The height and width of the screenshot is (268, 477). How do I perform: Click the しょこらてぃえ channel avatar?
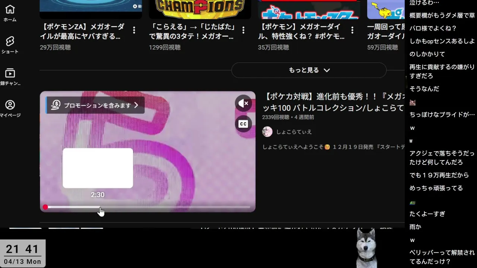(x=267, y=132)
